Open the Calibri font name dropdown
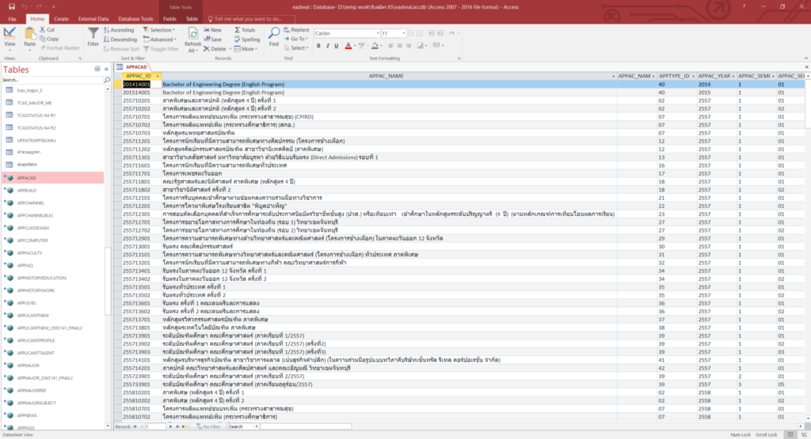This screenshot has height=439, width=811. click(x=376, y=34)
